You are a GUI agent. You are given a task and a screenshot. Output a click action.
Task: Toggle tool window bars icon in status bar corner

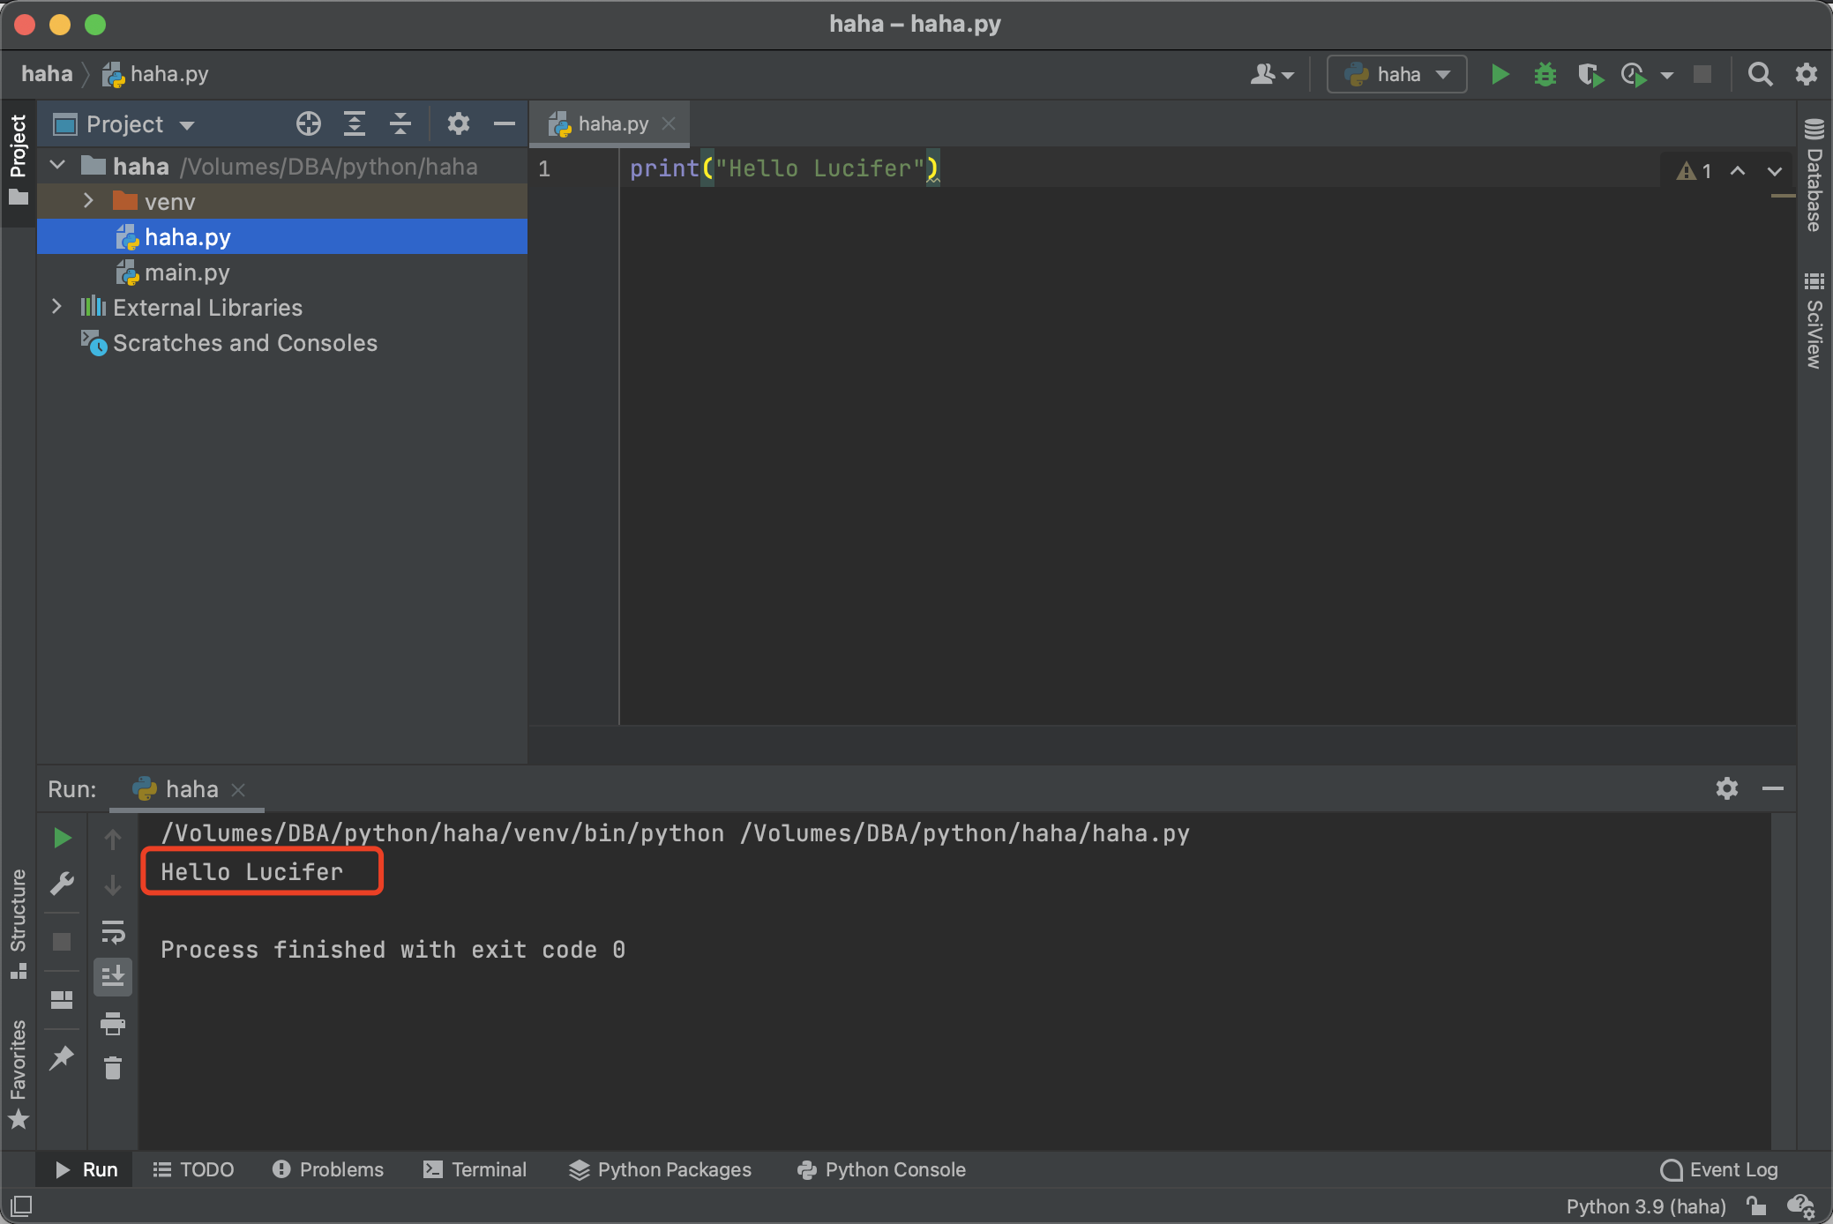pos(21,1205)
